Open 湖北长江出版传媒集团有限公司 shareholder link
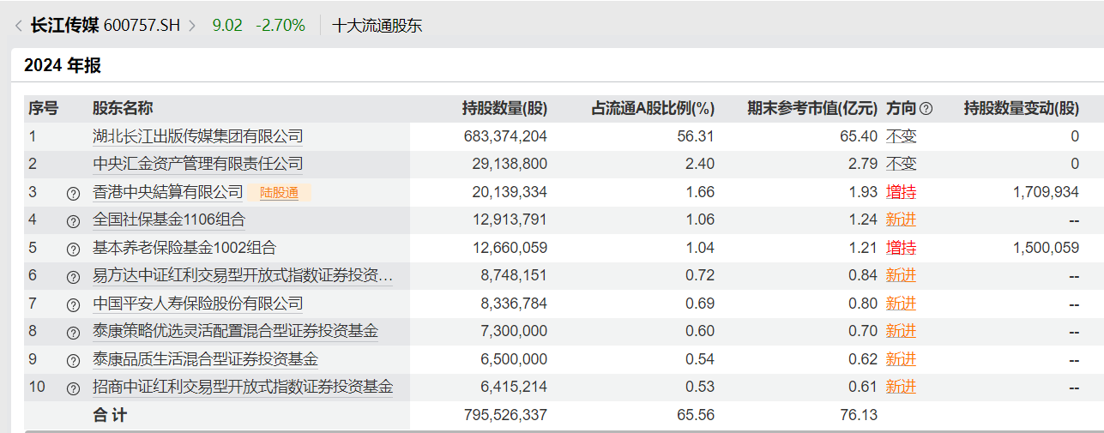The width and height of the screenshot is (1104, 433). click(197, 136)
